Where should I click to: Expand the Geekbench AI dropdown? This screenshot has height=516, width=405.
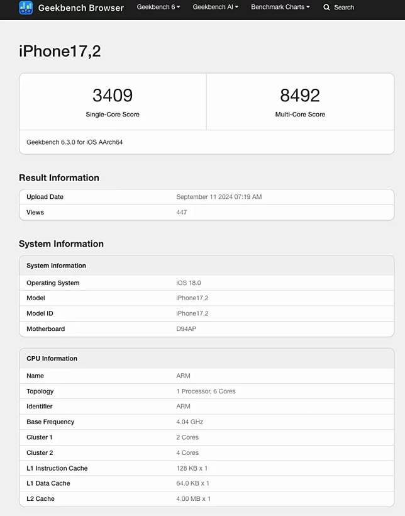(x=215, y=8)
